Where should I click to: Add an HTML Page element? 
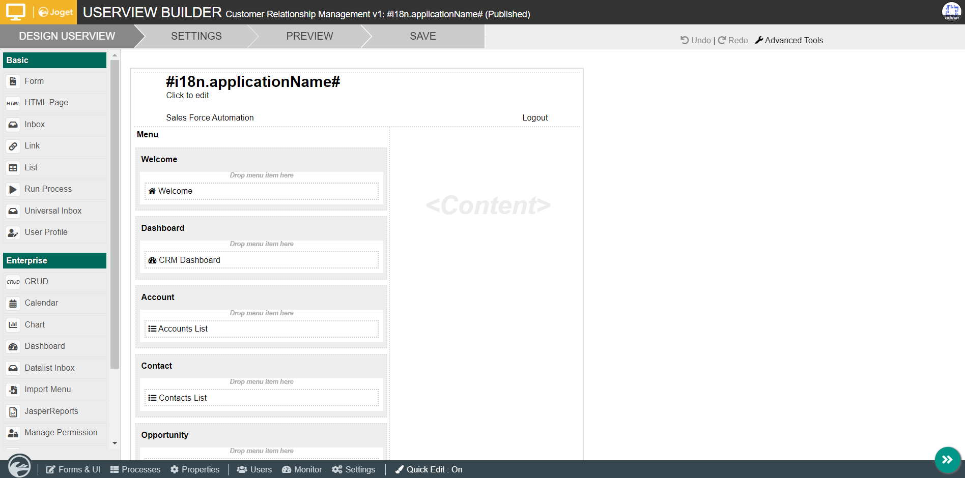coord(46,102)
